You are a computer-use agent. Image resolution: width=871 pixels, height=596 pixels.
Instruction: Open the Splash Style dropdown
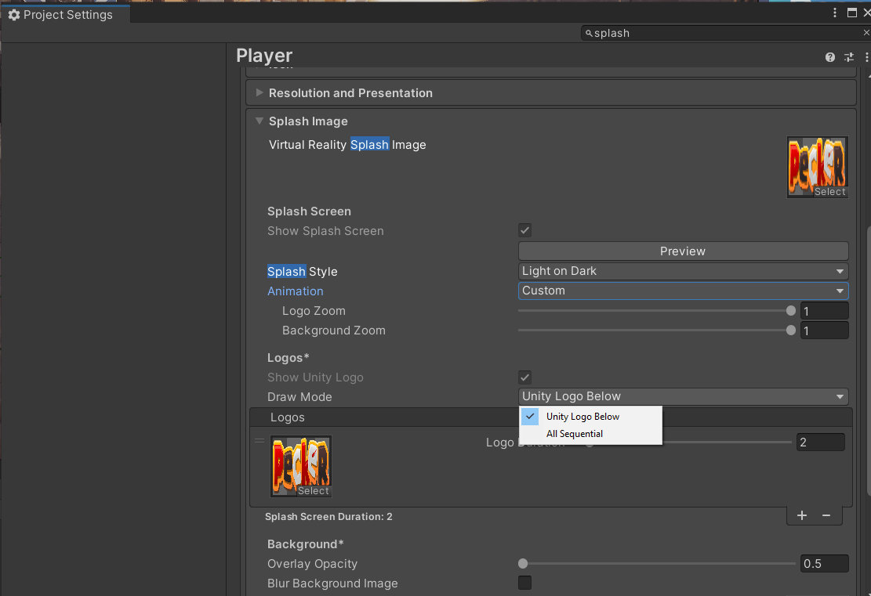(x=682, y=270)
